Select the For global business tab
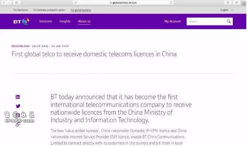Image resolution: width=247 pixels, height=147 pixels. (x=81, y=10)
